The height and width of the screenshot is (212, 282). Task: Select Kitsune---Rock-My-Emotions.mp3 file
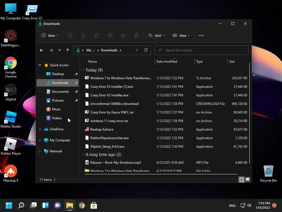[x=166, y=163]
